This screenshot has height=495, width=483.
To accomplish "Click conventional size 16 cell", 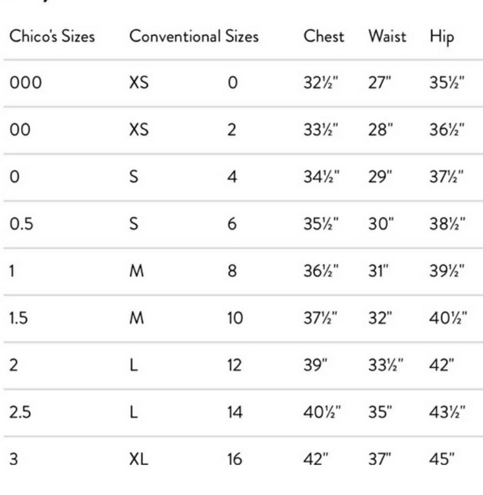I will [x=235, y=459].
